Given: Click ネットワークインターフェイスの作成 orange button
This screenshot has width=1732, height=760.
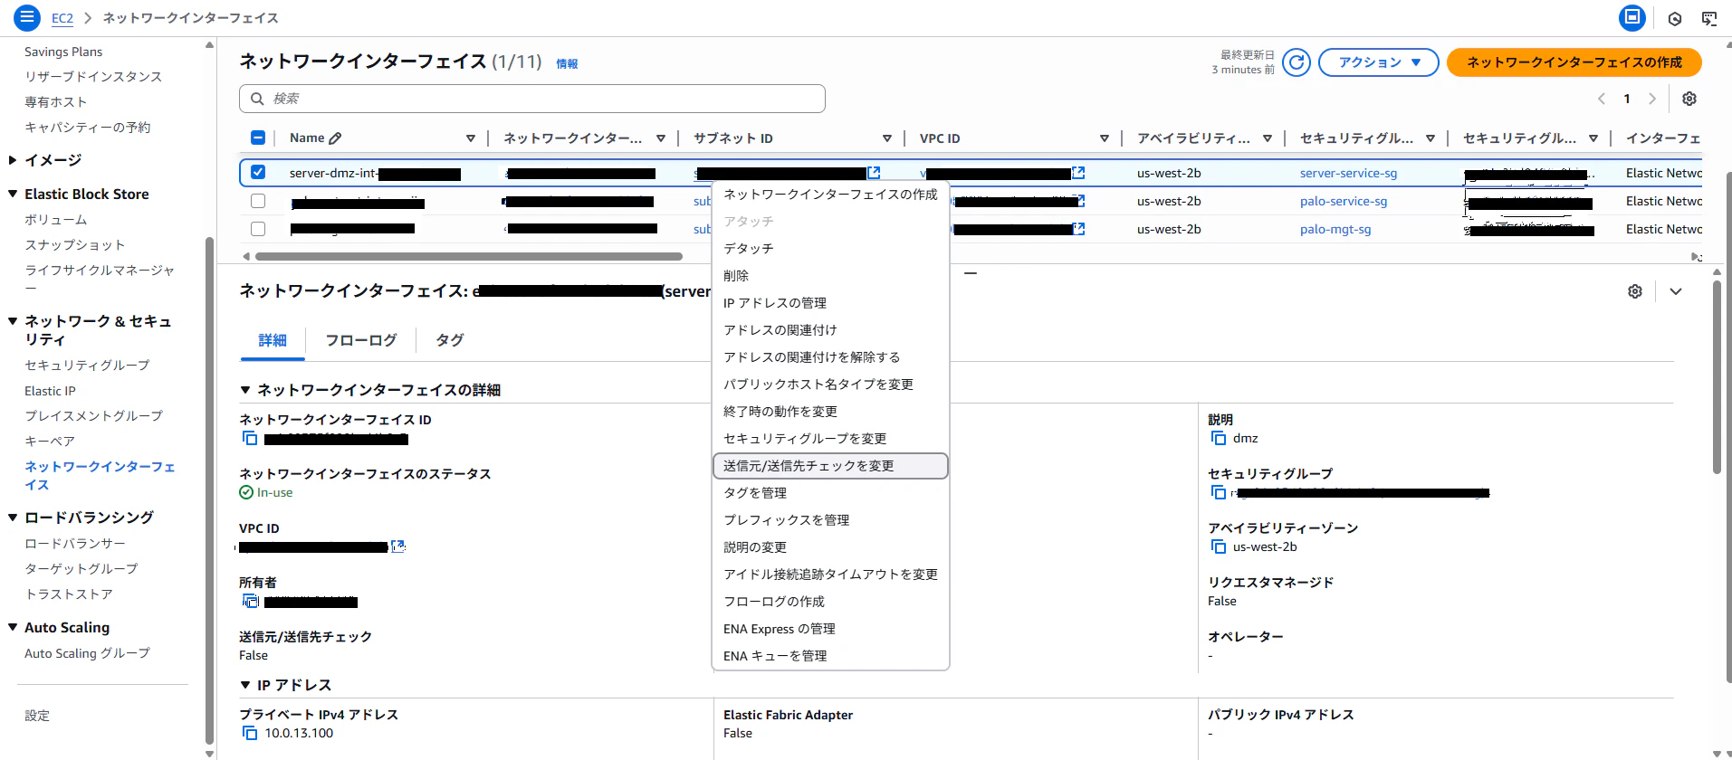Looking at the screenshot, I should point(1574,62).
